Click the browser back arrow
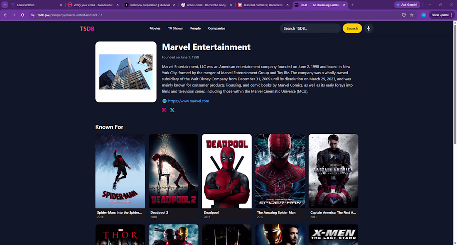Image resolution: width=457 pixels, height=245 pixels. [5, 15]
